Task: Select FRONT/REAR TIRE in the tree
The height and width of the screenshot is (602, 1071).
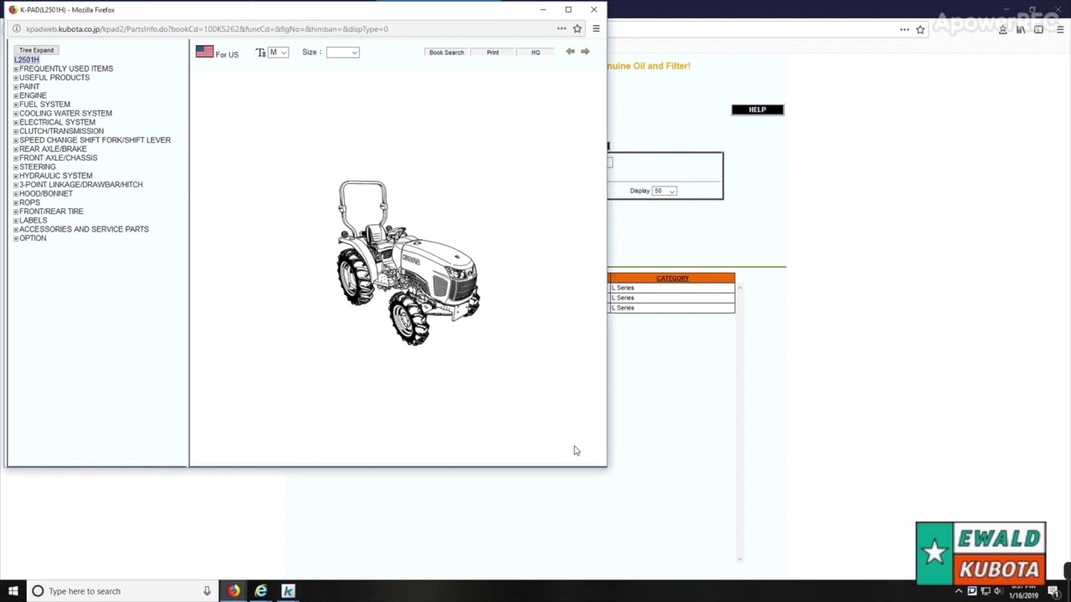Action: pyautogui.click(x=51, y=212)
